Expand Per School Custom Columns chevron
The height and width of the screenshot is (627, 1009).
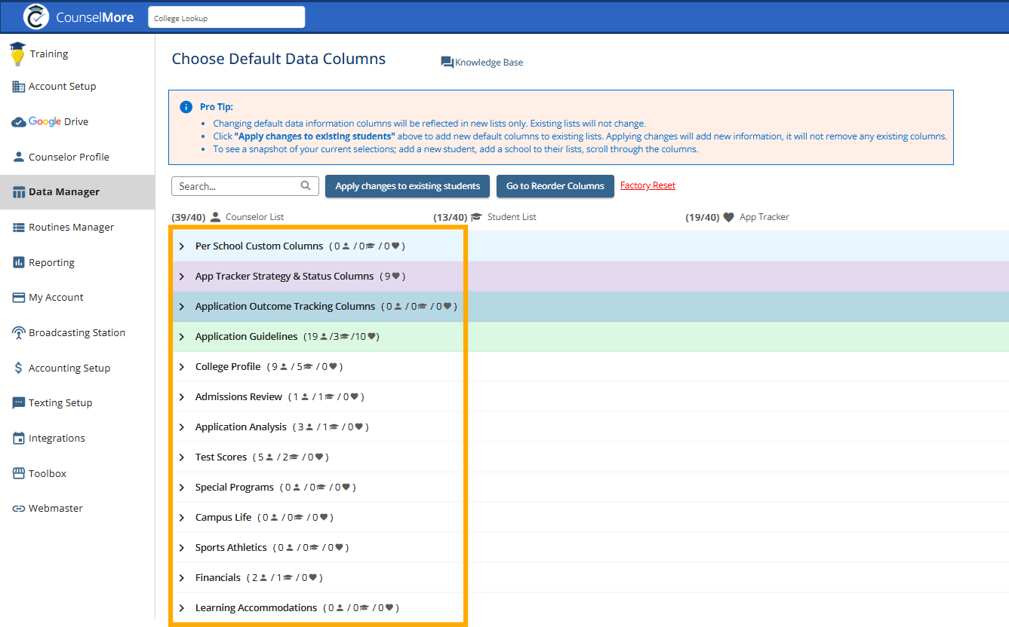pos(182,246)
